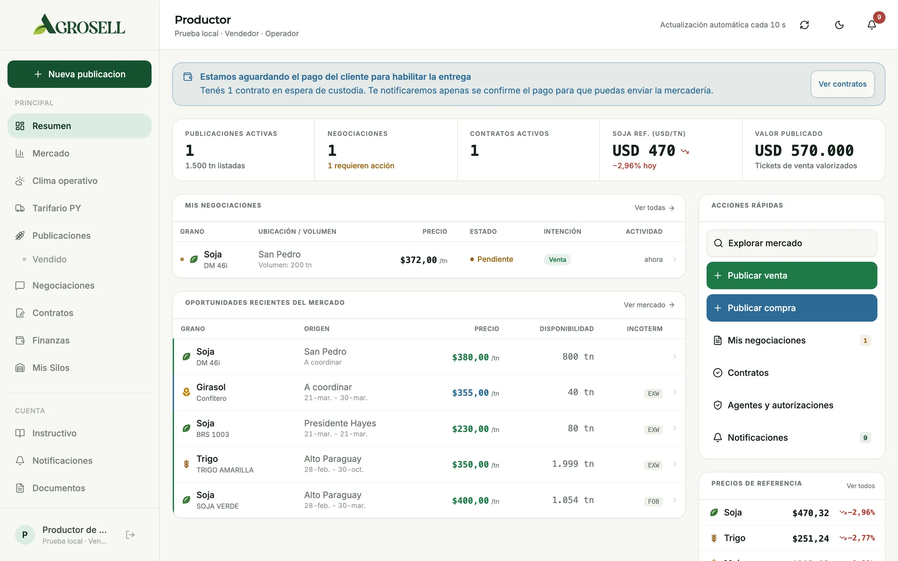Expand the Trigo Amarilla opportunity chevron

tap(674, 464)
